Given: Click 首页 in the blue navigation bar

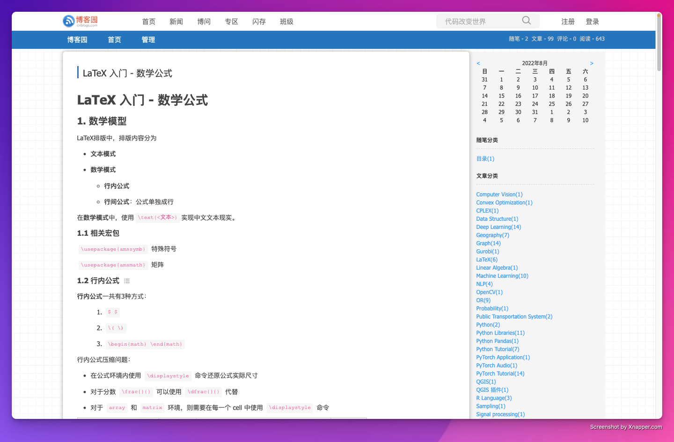Looking at the screenshot, I should point(114,40).
